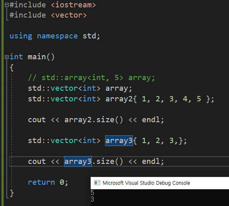229x206 pixels.
Task: Click the std::vector<int> array; declaration
Action: [80, 88]
